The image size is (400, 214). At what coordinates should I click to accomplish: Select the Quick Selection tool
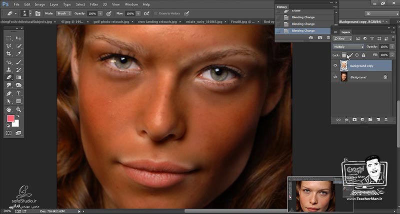click(x=18, y=46)
